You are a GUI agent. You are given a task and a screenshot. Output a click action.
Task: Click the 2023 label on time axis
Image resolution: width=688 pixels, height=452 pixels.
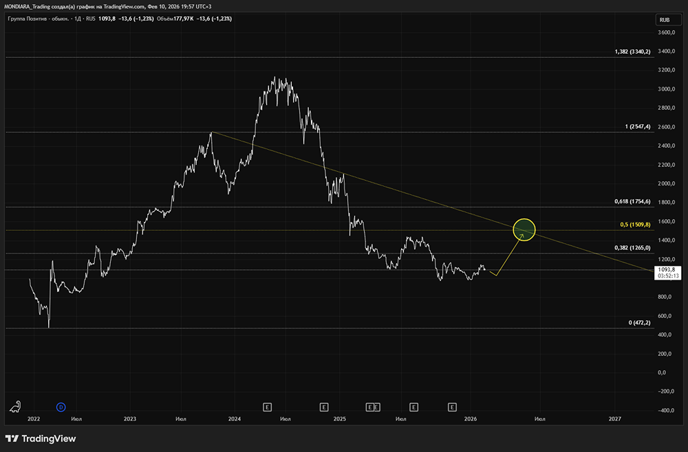pyautogui.click(x=130, y=419)
